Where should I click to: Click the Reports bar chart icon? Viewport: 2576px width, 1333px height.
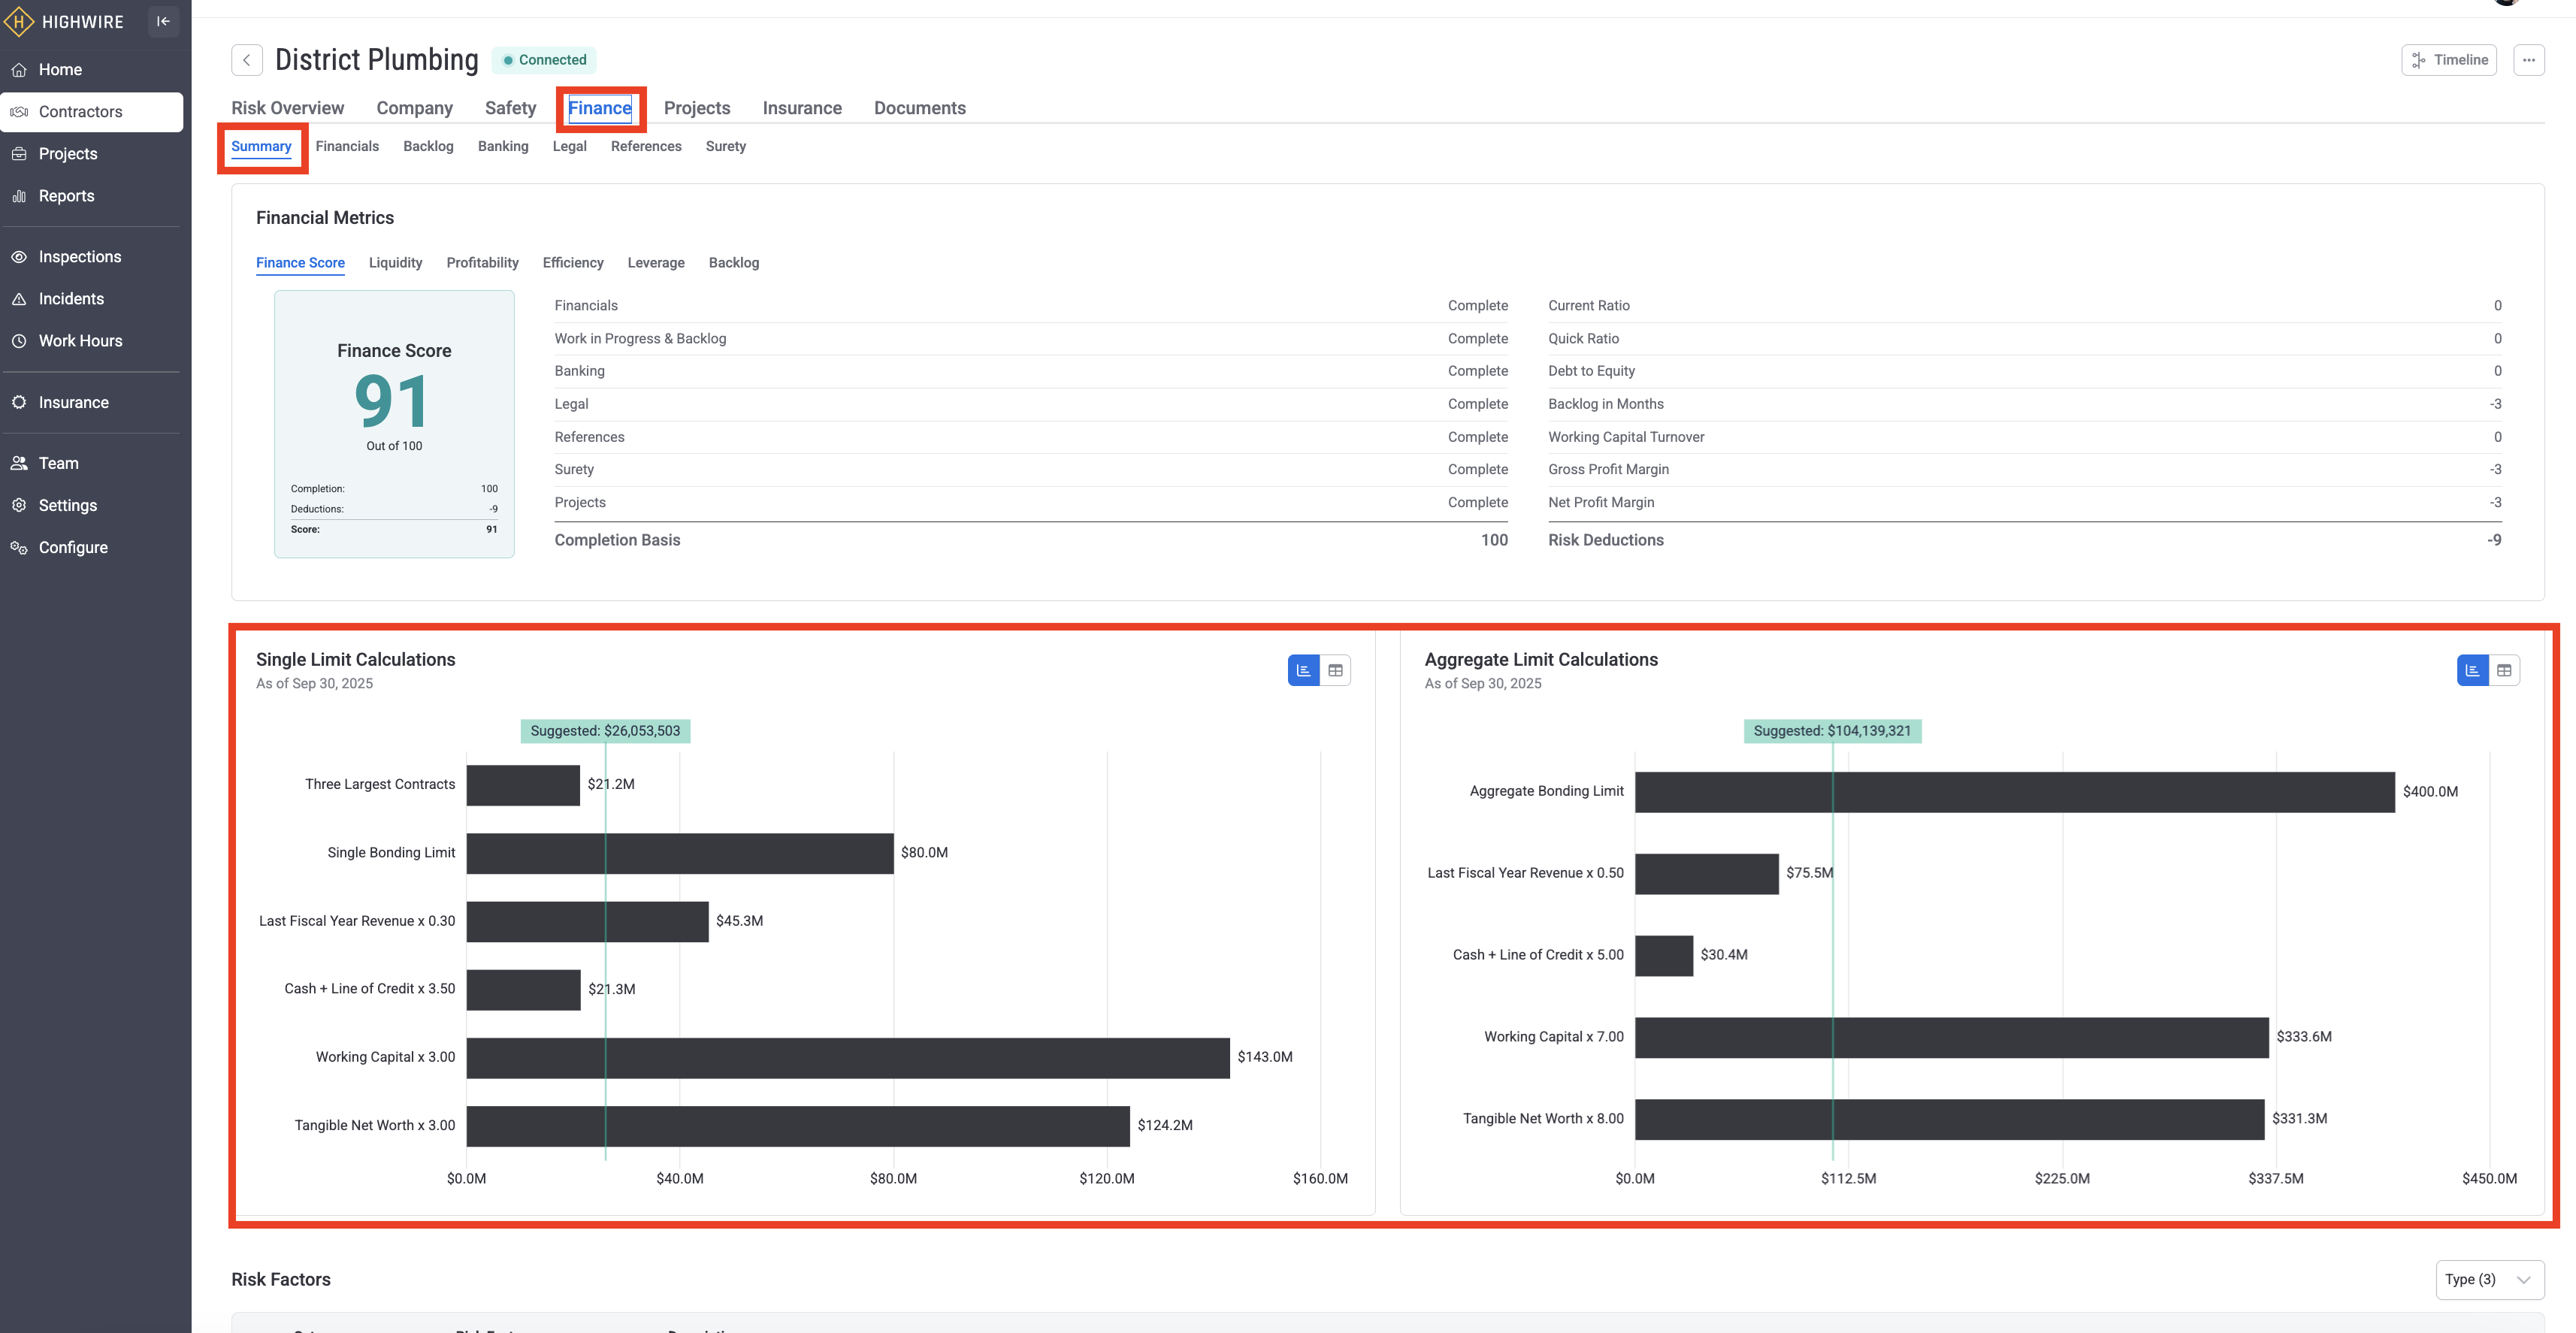tap(19, 196)
